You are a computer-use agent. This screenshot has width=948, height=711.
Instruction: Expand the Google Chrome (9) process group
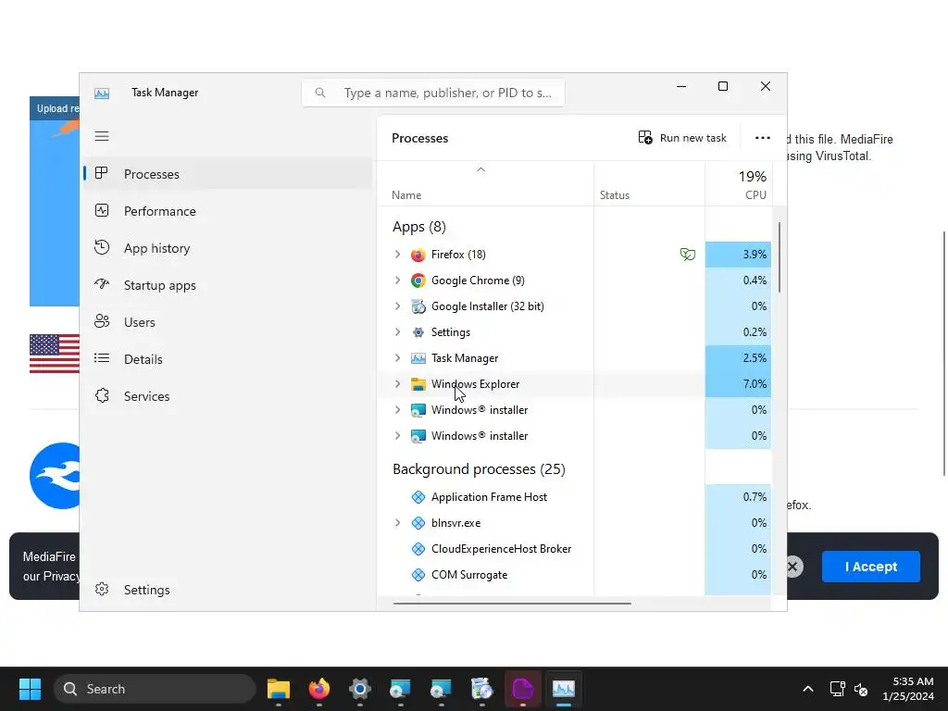[x=397, y=281]
